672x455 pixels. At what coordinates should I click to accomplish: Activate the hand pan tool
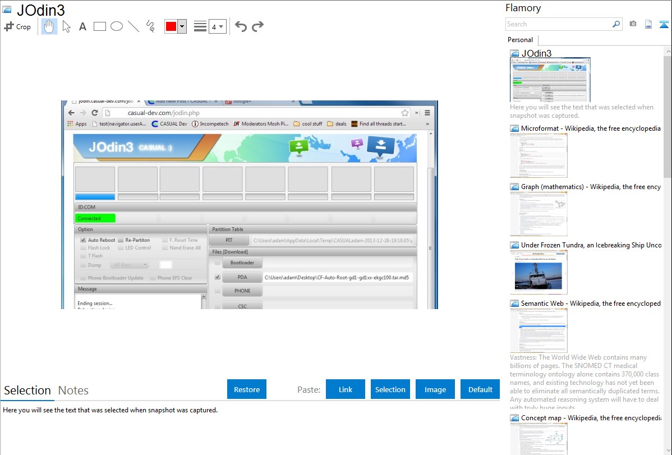[x=49, y=26]
